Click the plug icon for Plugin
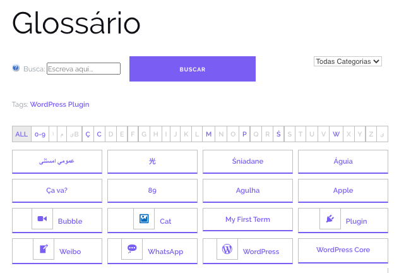The width and height of the screenshot is (399, 273). [x=329, y=219]
